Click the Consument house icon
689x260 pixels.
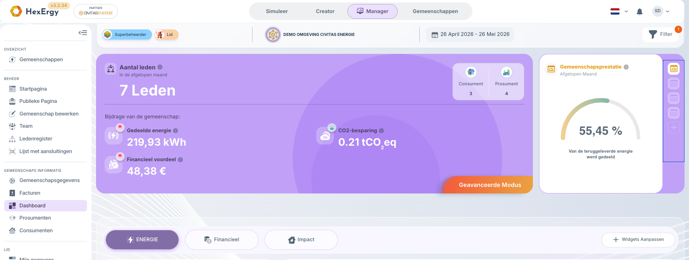(x=471, y=72)
